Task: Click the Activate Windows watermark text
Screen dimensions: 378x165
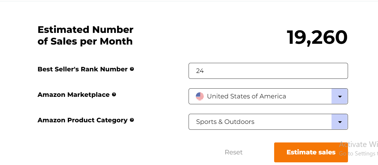Action: [x=359, y=144]
